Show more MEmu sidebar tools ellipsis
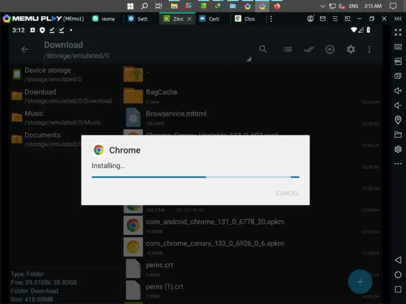 pyautogui.click(x=398, y=163)
